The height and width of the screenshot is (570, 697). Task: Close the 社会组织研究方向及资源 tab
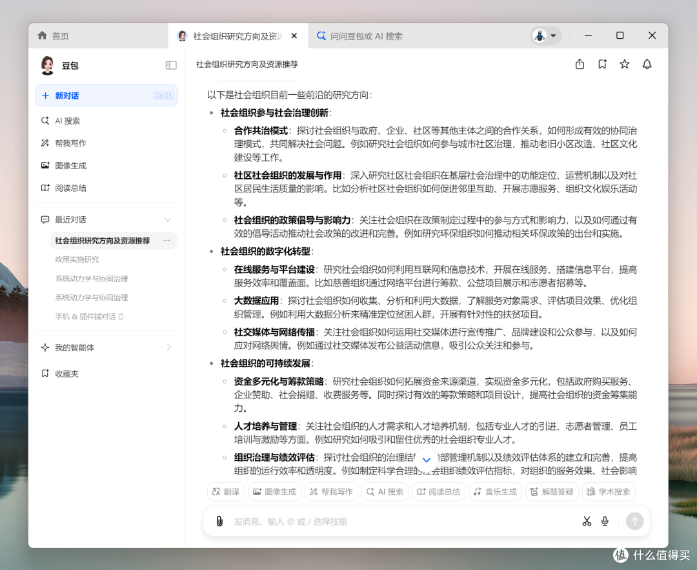294,36
